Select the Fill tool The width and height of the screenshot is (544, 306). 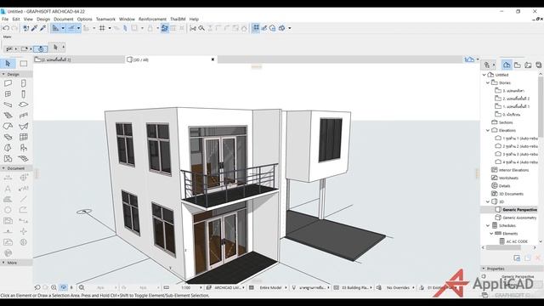pos(8,200)
